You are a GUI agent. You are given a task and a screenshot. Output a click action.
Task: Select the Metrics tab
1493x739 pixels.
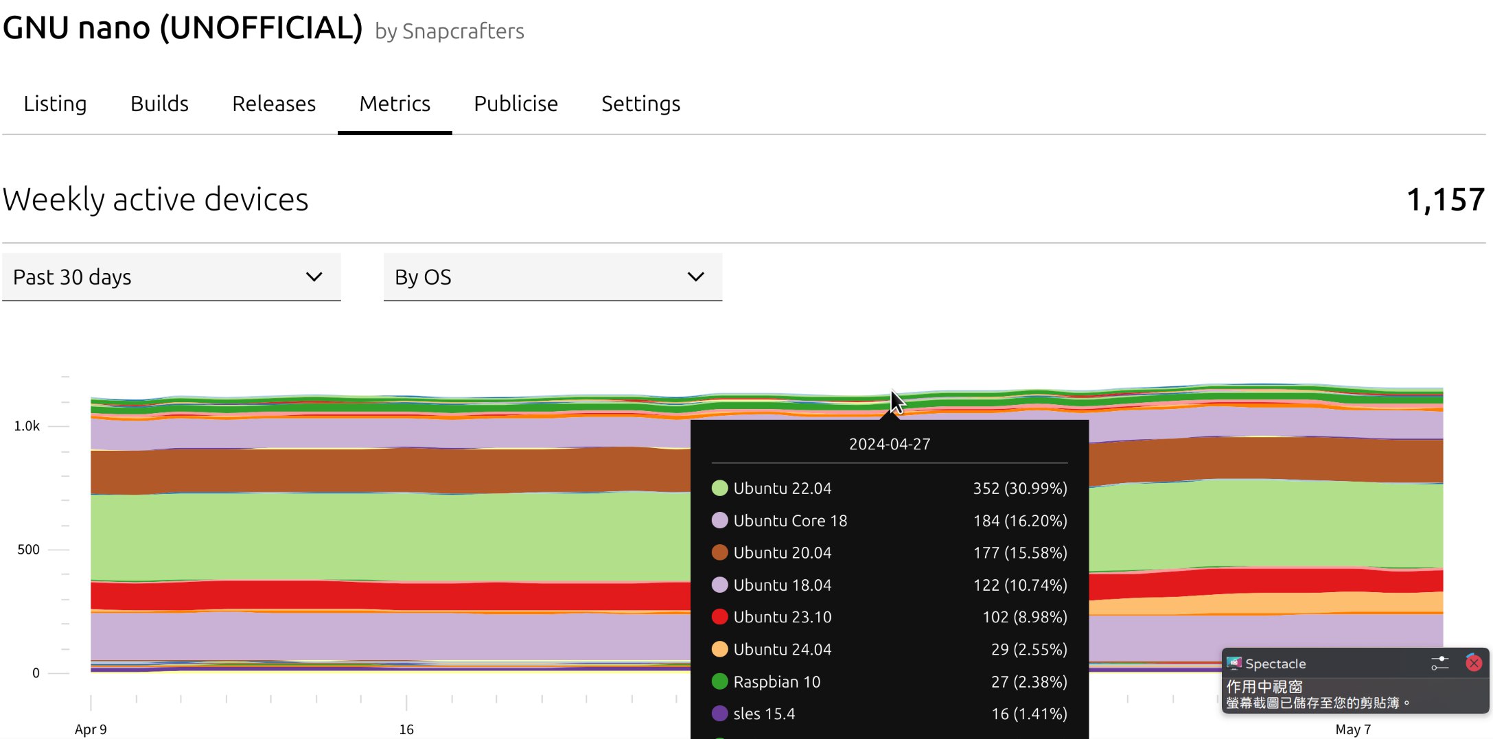pyautogui.click(x=395, y=104)
